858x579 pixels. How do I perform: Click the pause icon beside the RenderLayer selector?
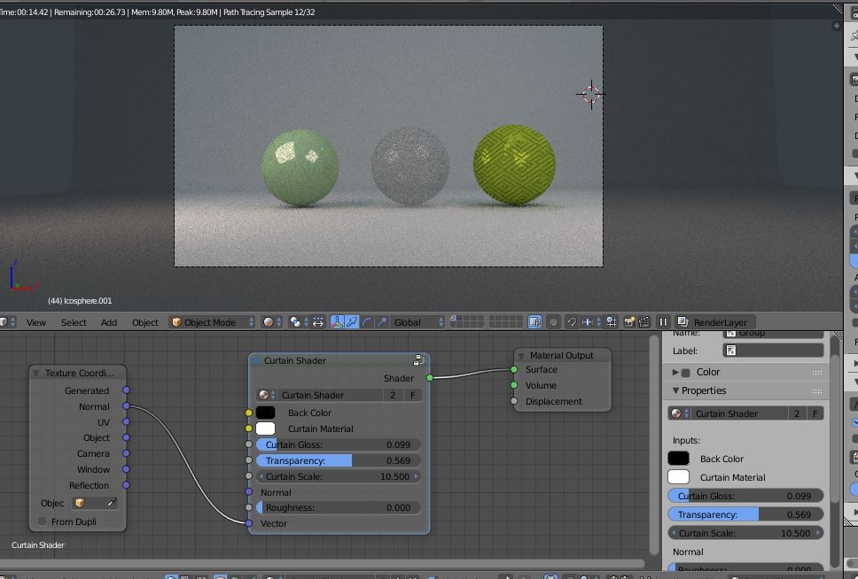click(663, 322)
